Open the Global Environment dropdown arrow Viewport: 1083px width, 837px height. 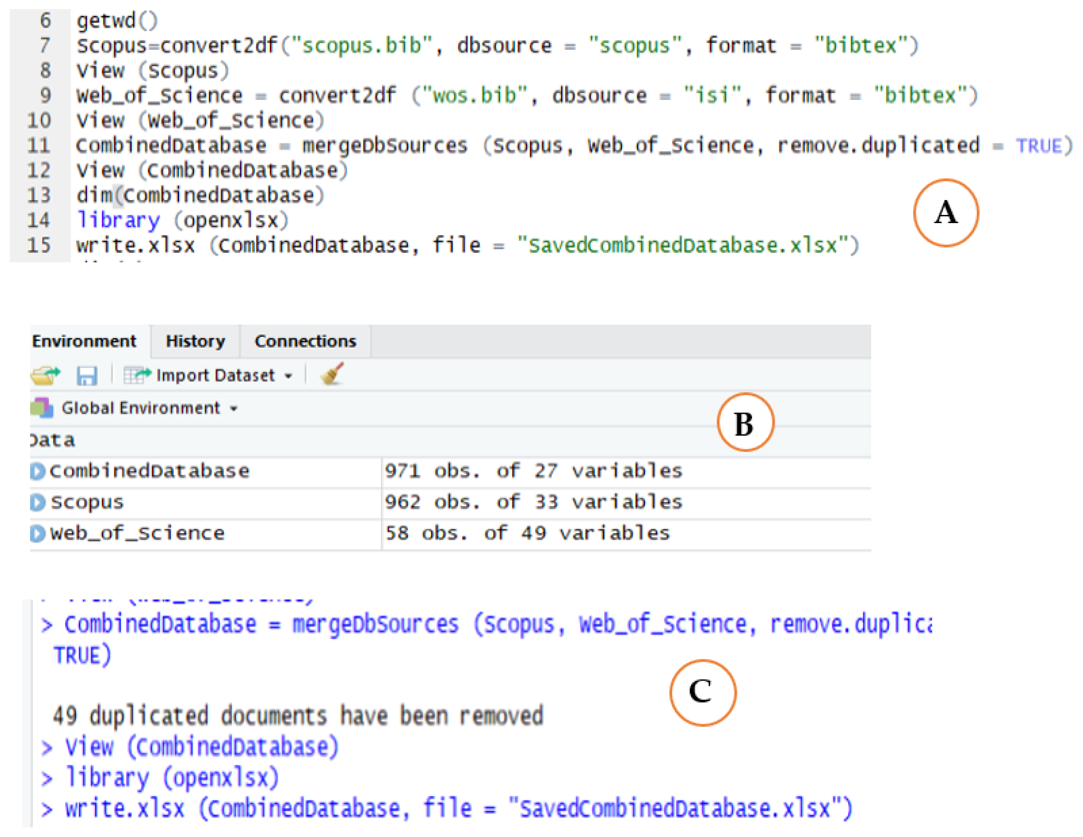coord(234,409)
